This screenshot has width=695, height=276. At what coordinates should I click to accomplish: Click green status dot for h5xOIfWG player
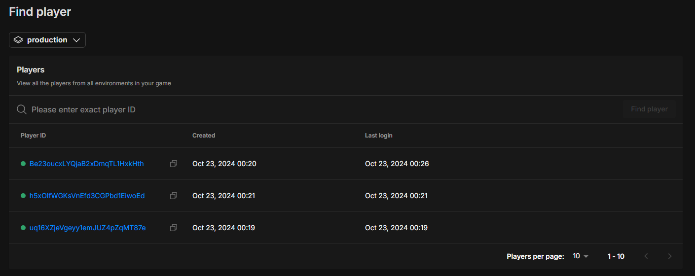coord(23,196)
